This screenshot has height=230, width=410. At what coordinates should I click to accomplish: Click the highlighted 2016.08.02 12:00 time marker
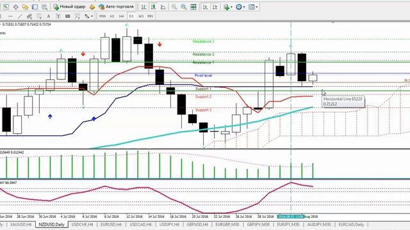(x=291, y=217)
